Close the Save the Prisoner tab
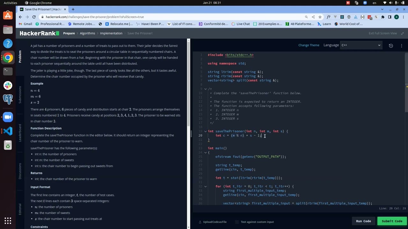The width and height of the screenshot is (408, 229). 65,9
